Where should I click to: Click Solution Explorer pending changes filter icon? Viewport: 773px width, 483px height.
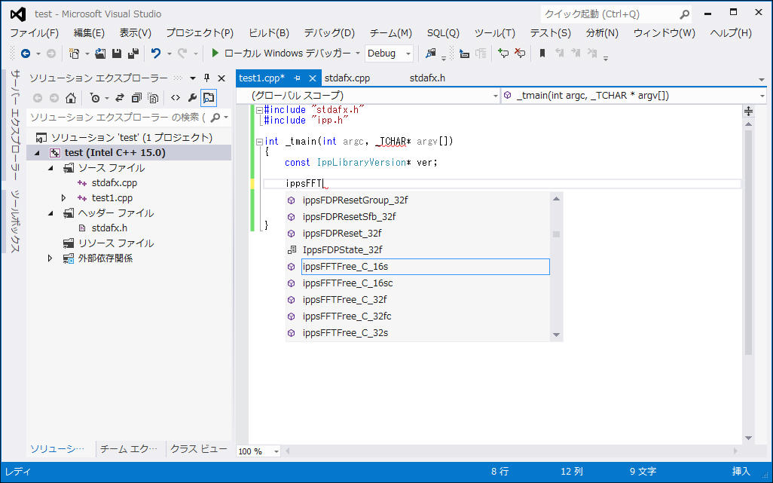[95, 98]
